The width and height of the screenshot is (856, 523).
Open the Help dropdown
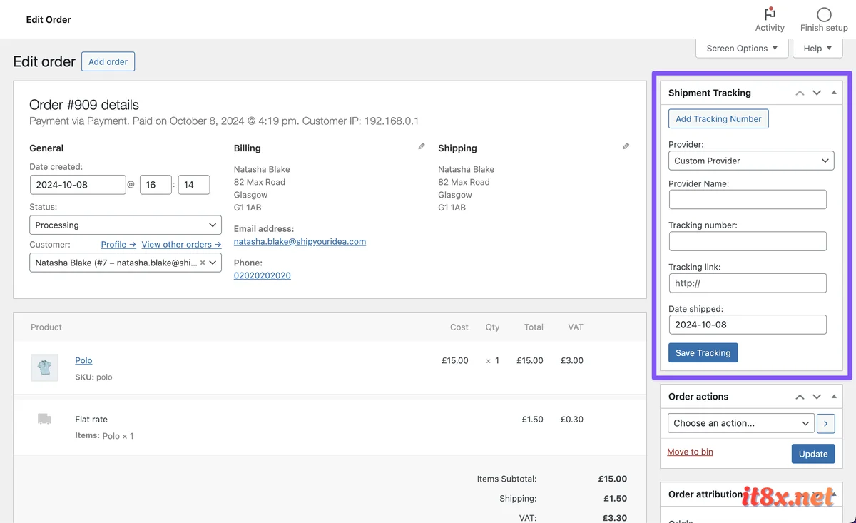[x=817, y=49]
